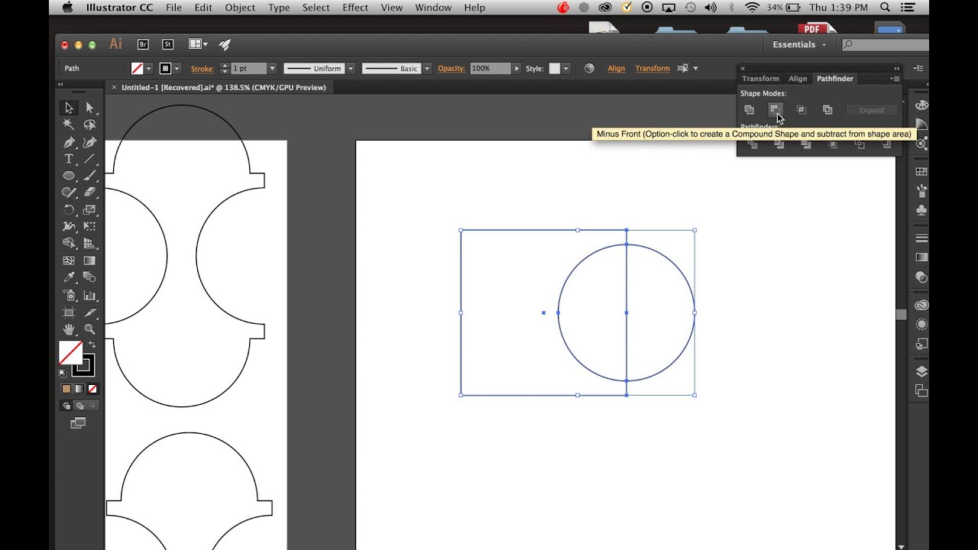Image resolution: width=978 pixels, height=550 pixels.
Task: Select the Perspective Grid tool
Action: click(89, 244)
